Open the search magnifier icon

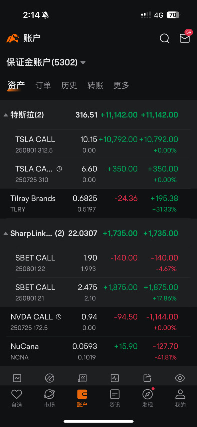(x=164, y=39)
